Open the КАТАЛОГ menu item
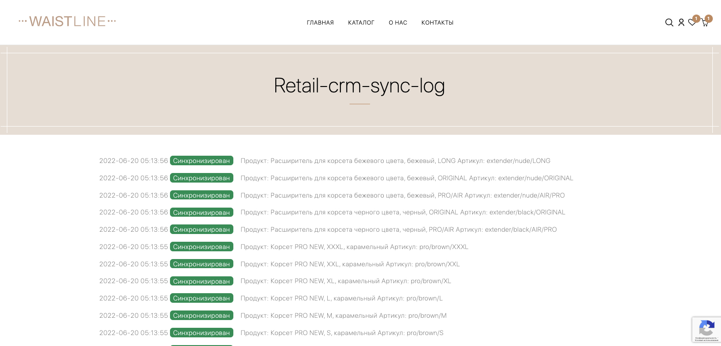The width and height of the screenshot is (721, 346). [361, 23]
